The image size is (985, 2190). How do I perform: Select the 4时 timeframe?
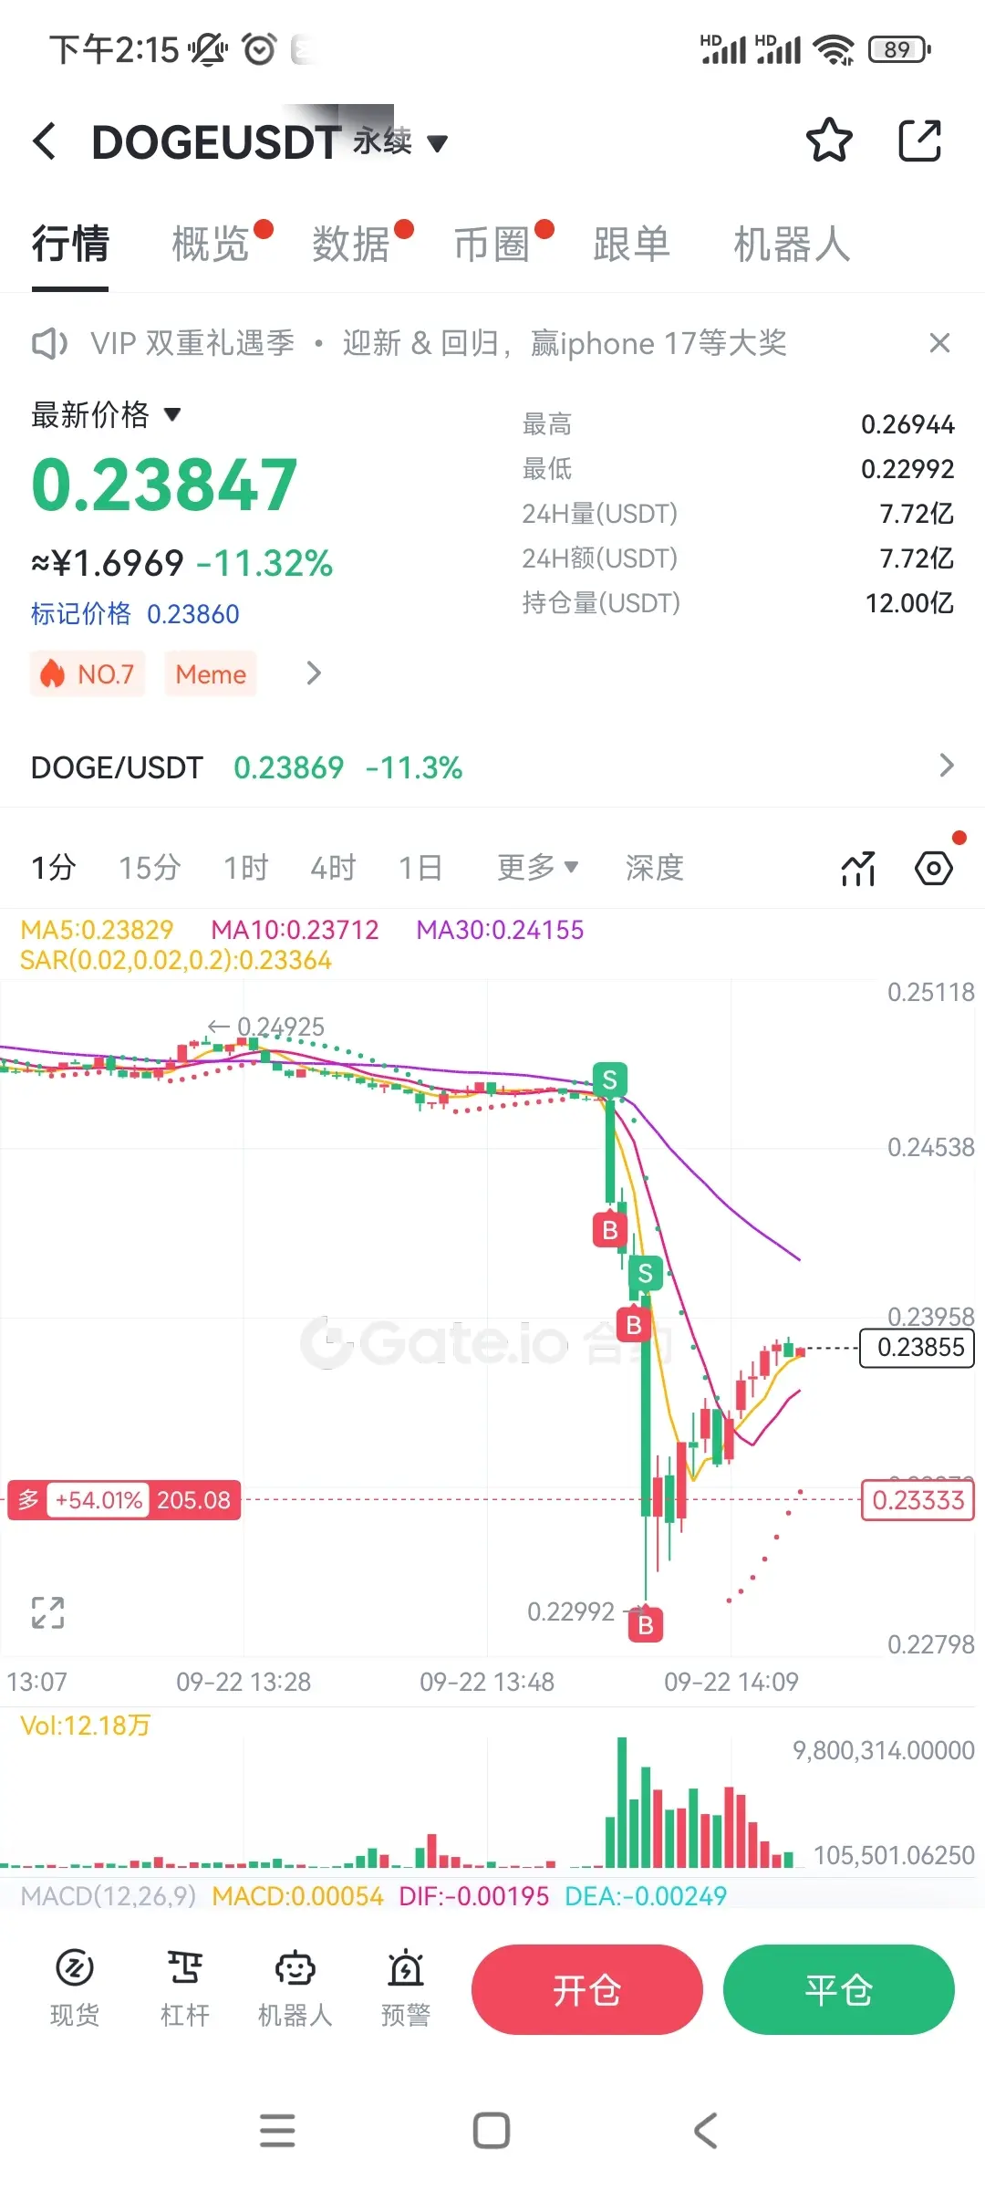[x=333, y=867]
